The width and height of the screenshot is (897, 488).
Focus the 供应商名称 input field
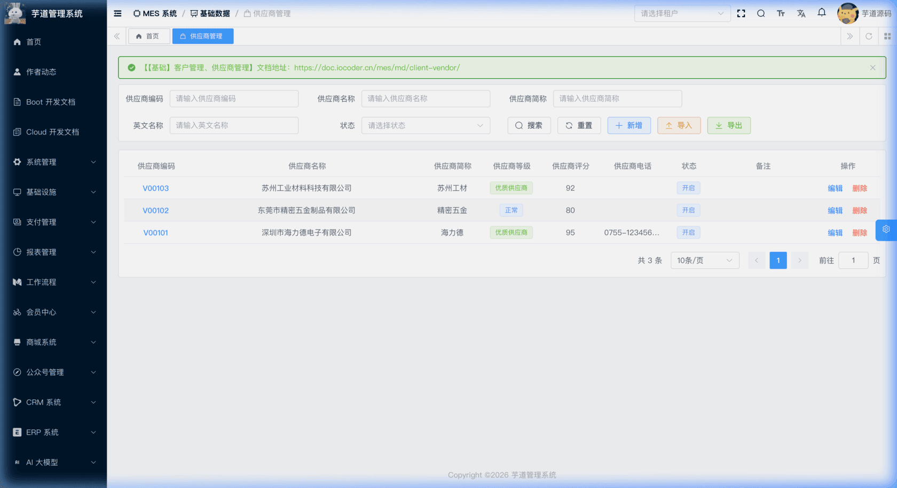(x=426, y=99)
